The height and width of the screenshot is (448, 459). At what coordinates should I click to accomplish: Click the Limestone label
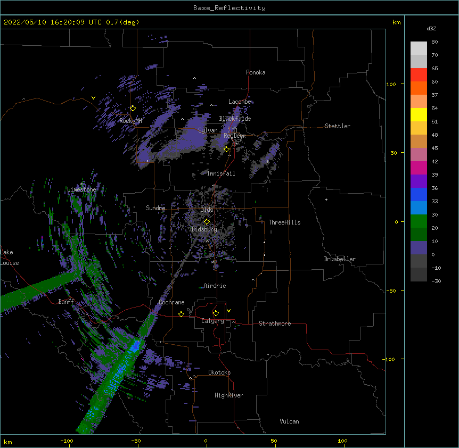point(81,189)
